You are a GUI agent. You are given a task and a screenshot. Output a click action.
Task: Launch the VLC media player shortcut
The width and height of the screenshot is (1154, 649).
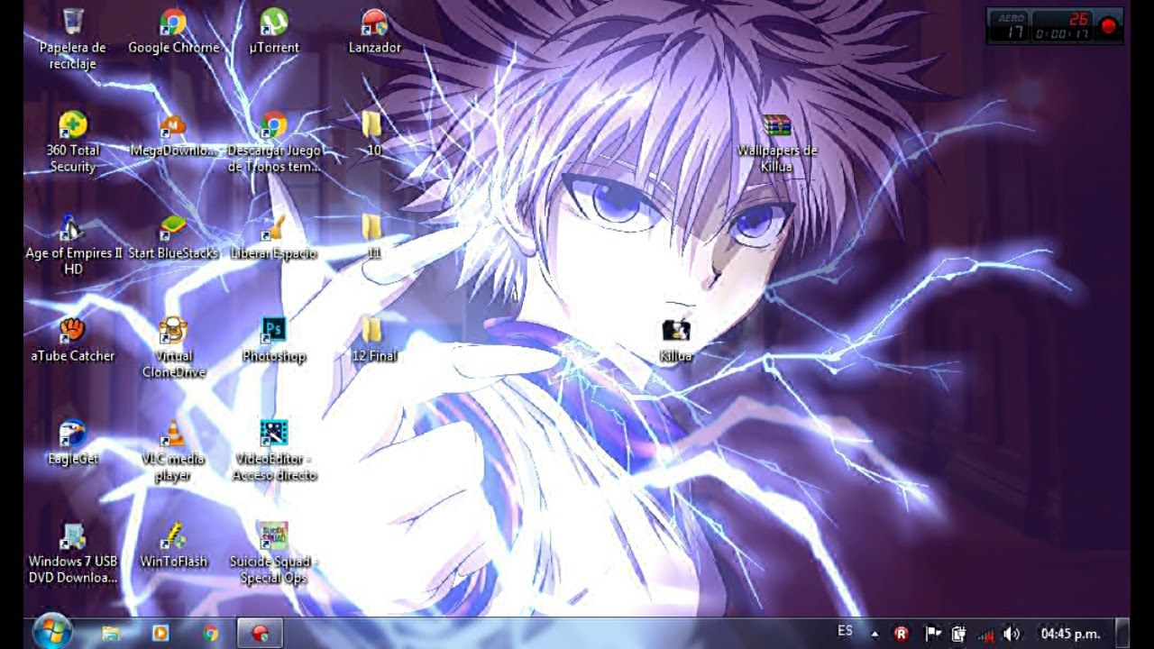(173, 450)
